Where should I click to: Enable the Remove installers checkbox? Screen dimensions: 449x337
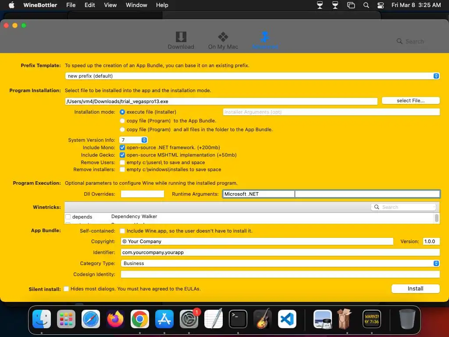click(122, 170)
